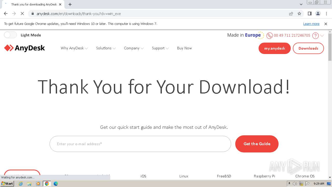Click the AnyDesk logo
This screenshot has width=332, height=187.
pos(24,48)
